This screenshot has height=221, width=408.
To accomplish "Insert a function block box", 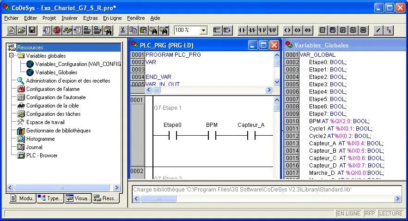I will 323,30.
